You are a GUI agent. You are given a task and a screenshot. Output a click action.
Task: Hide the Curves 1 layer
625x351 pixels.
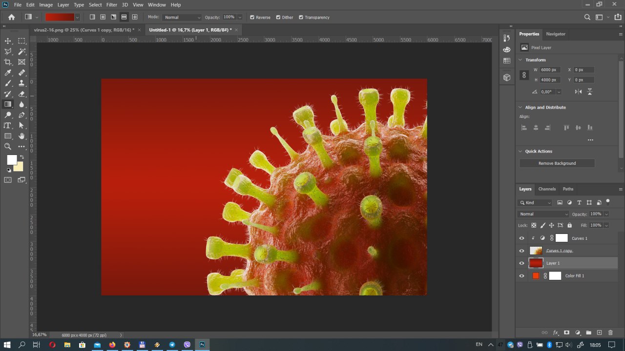tap(521, 238)
